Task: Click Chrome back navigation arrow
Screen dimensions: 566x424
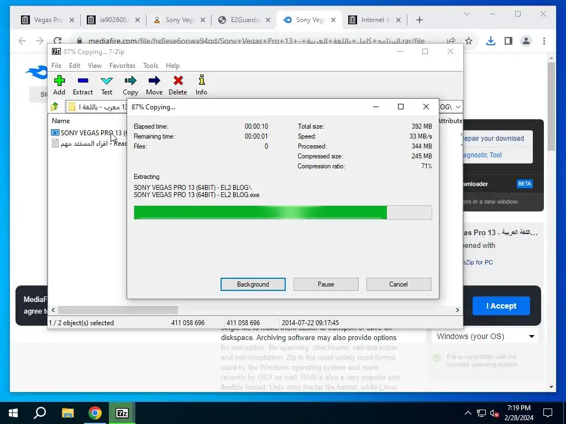Action: click(x=22, y=41)
